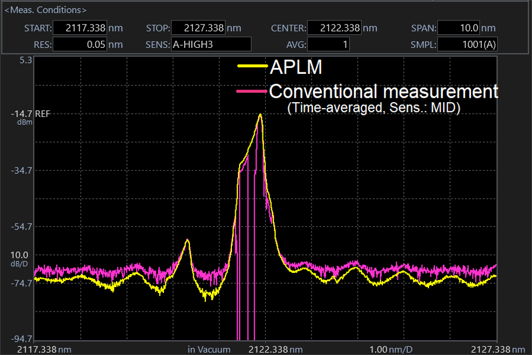Select the STOP wavelength field
This screenshot has height=355, width=532.
click(x=198, y=28)
